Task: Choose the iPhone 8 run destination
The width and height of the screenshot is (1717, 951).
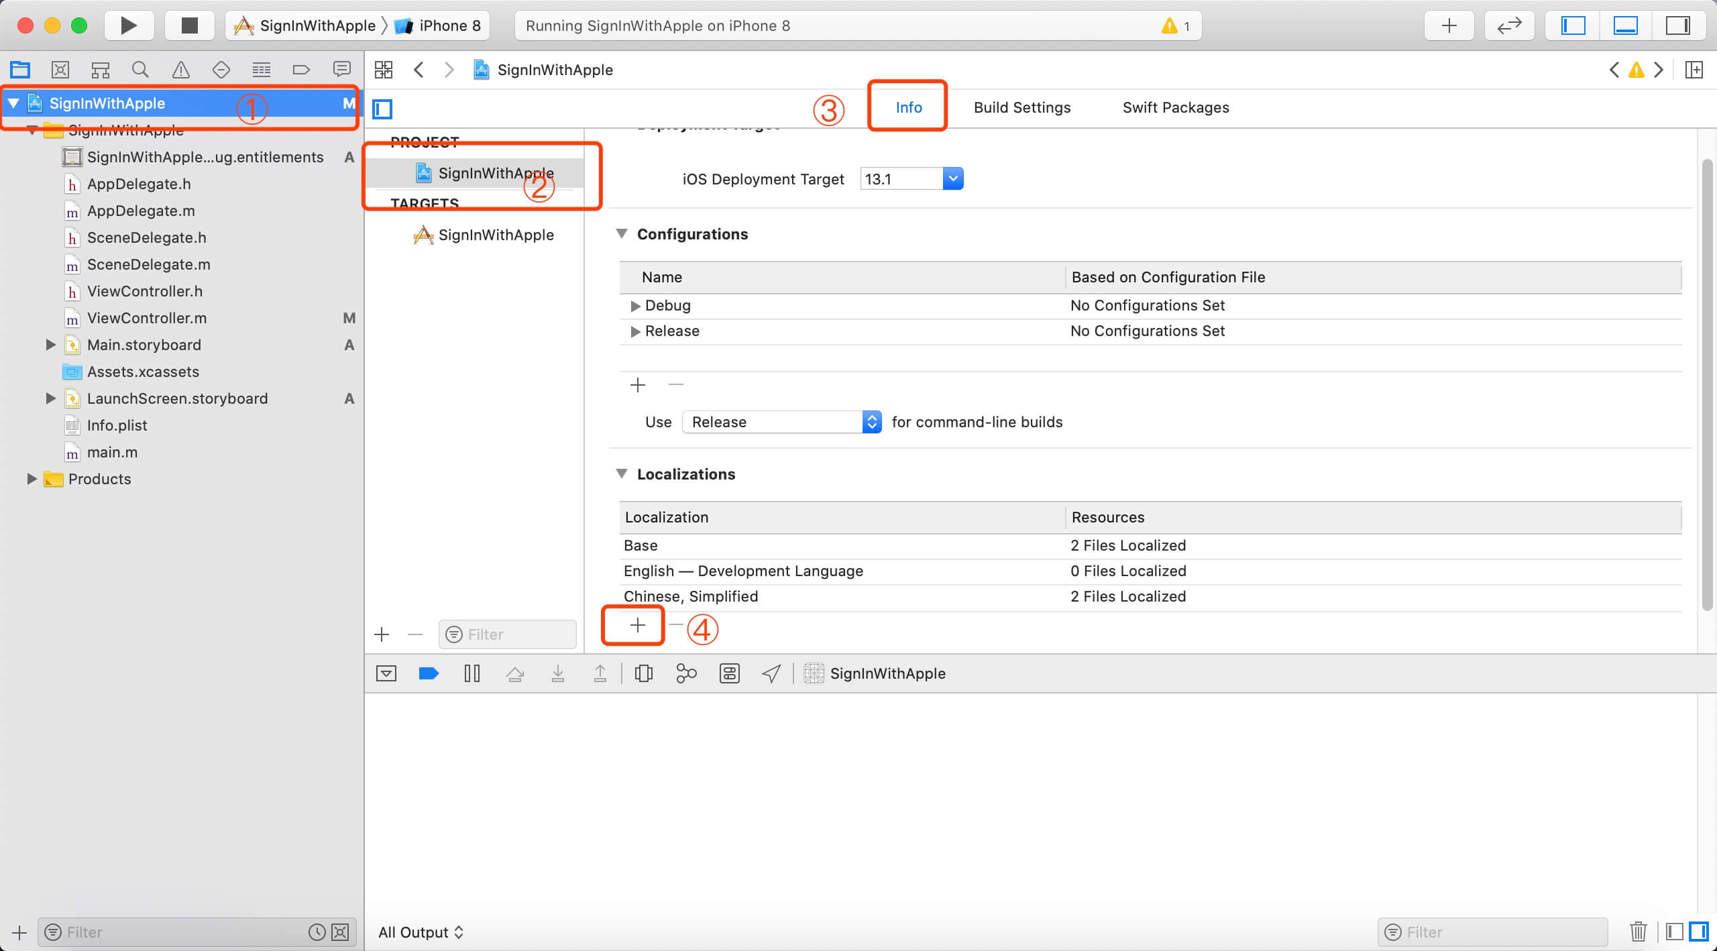Action: tap(438, 25)
